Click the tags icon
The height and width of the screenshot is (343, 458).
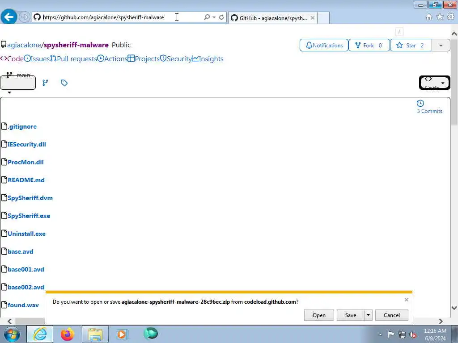tap(64, 83)
